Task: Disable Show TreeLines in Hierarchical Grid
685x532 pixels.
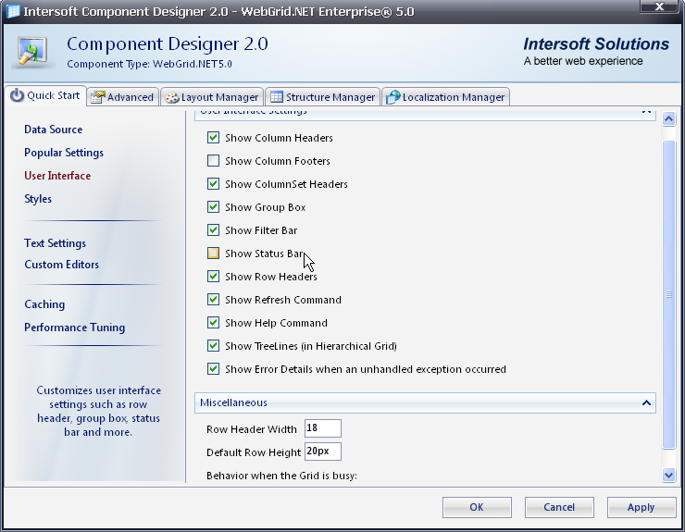Action: tap(213, 346)
